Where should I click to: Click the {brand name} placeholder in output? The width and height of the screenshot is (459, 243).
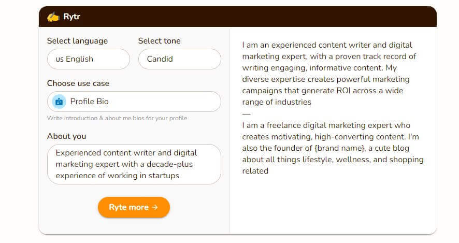click(x=340, y=148)
